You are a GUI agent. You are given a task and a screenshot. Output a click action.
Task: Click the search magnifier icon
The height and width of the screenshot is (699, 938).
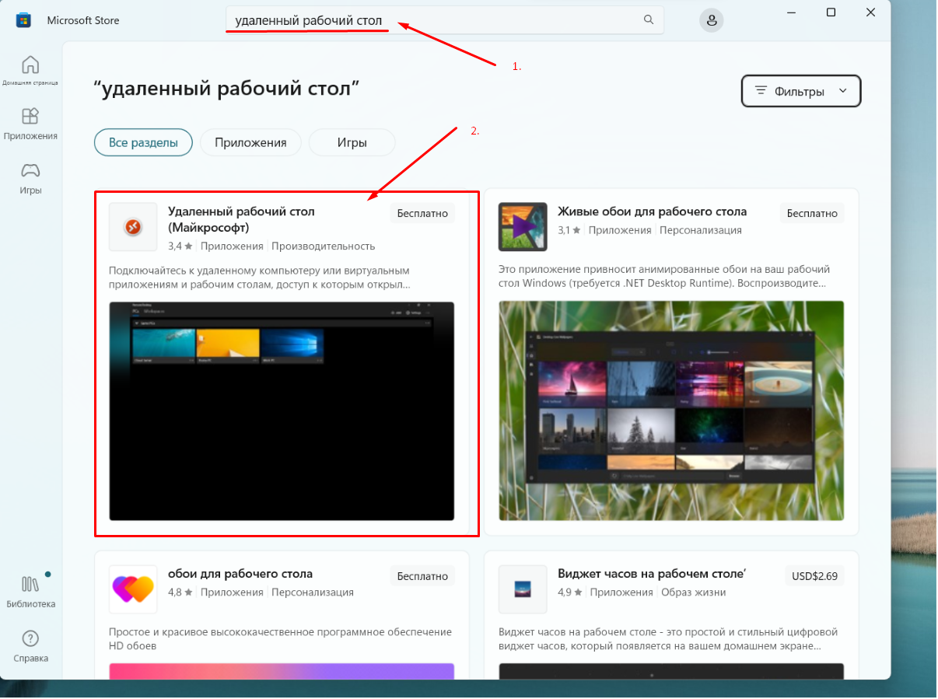(x=649, y=20)
